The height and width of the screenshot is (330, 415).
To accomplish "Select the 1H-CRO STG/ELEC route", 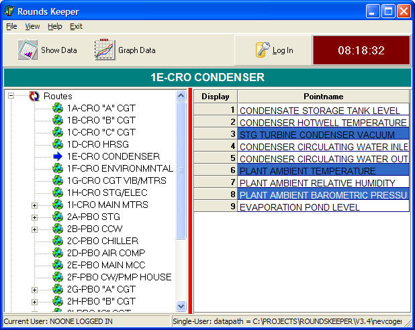I will pyautogui.click(x=108, y=192).
